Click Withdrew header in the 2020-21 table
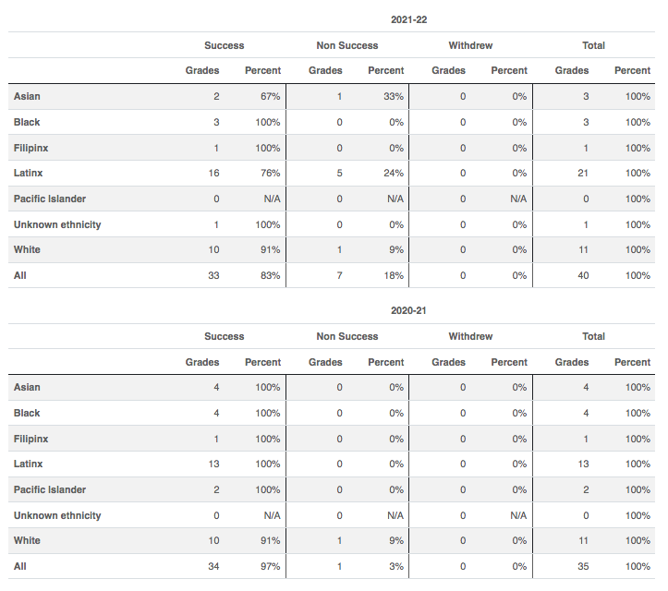The image size is (668, 591). point(470,337)
